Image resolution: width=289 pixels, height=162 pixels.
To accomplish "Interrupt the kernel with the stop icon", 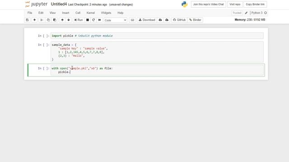I will pyautogui.click(x=88, y=20).
